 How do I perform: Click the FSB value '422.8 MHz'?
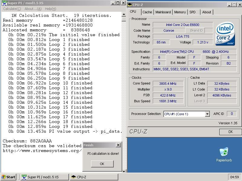[168, 95]
